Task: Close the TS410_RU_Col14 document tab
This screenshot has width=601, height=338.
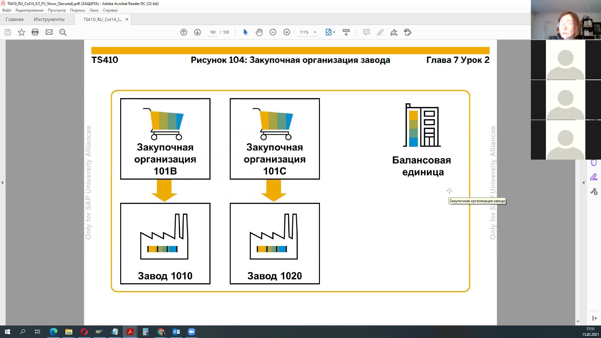Action: [127, 19]
